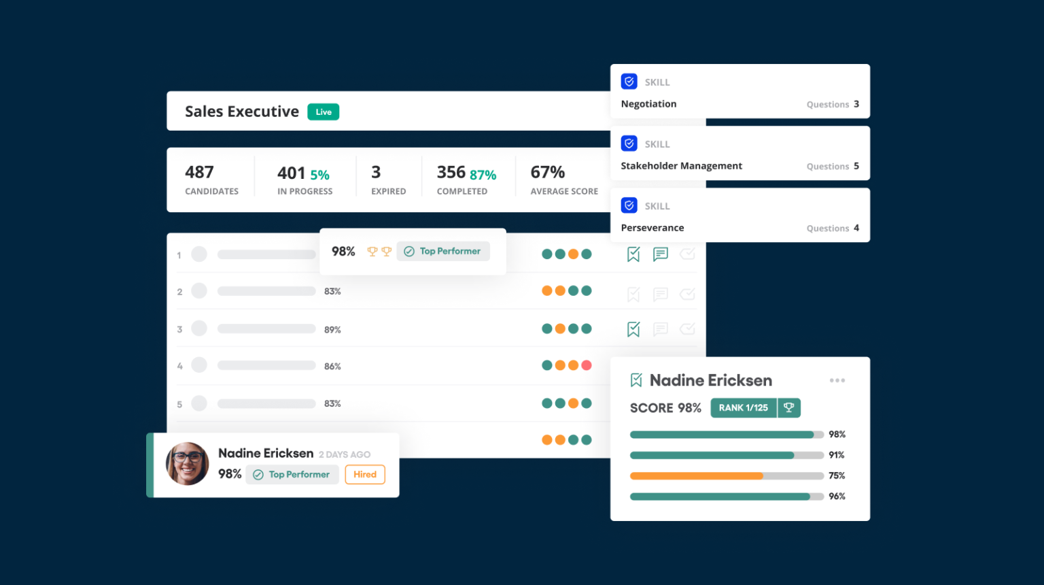
Task: Click the Perseverance skill shield icon
Action: pos(629,205)
